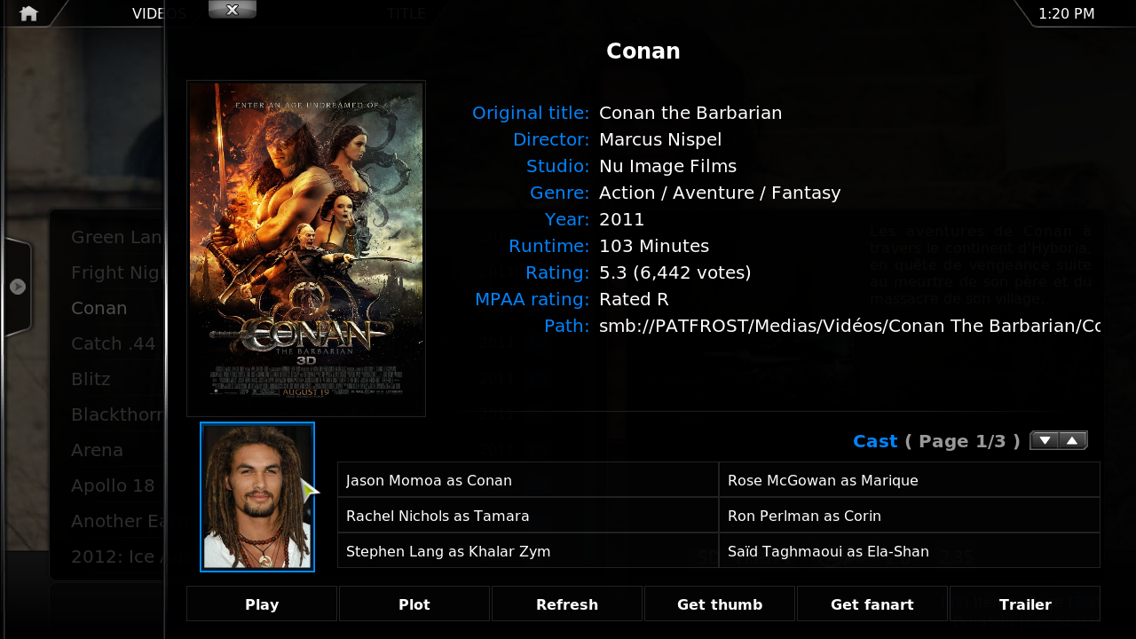Select cast entry Ron Perlman as Corin
Image resolution: width=1136 pixels, height=639 pixels.
[910, 515]
